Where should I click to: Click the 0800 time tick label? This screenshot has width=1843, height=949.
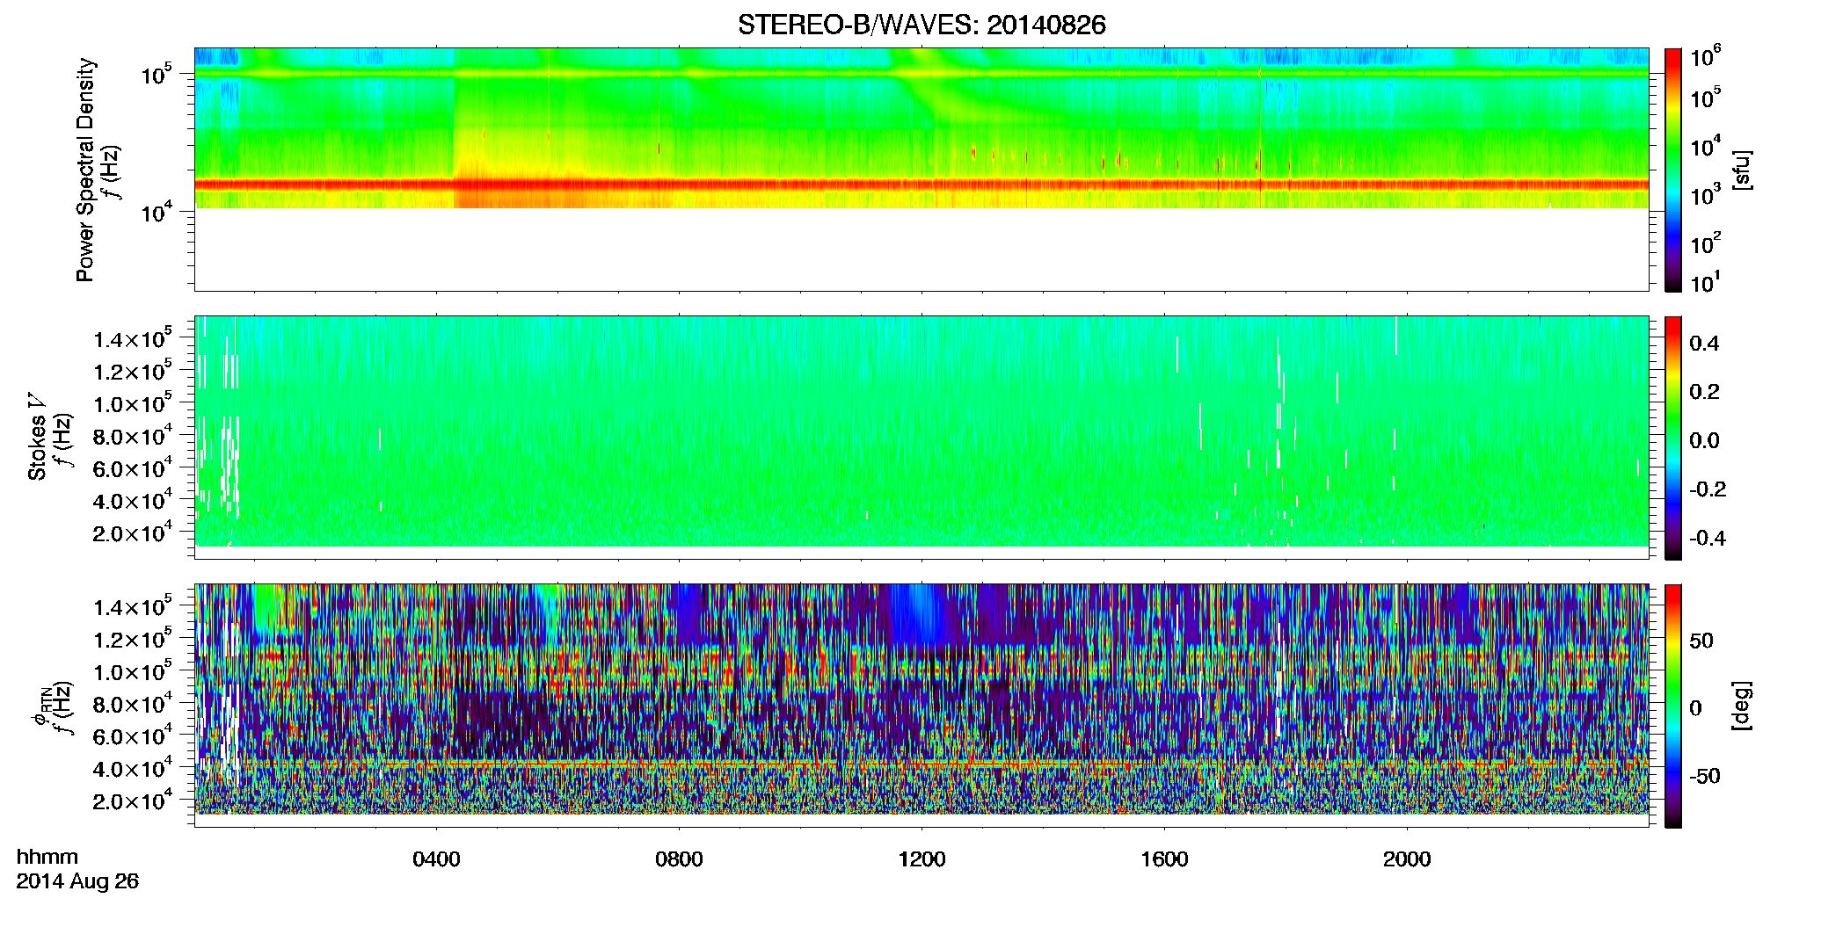(x=679, y=859)
